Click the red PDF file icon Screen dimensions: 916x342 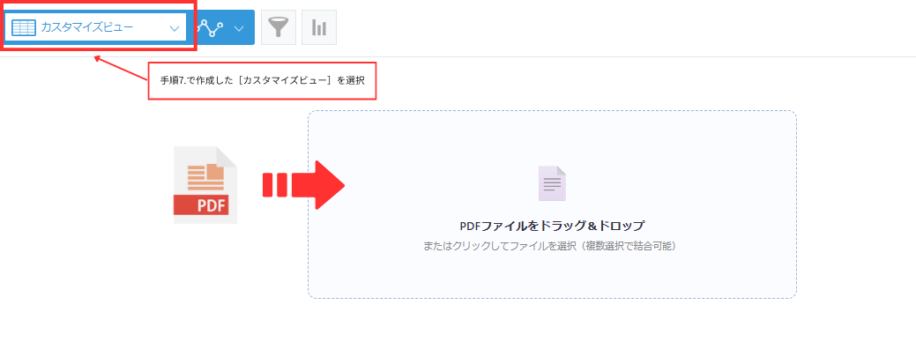pos(205,185)
